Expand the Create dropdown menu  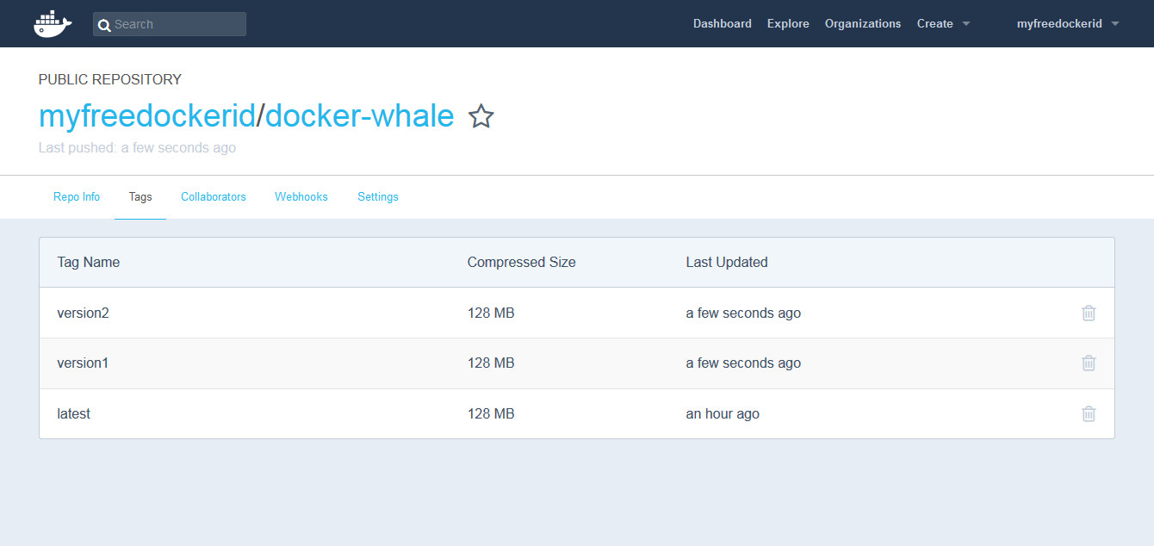pyautogui.click(x=943, y=24)
